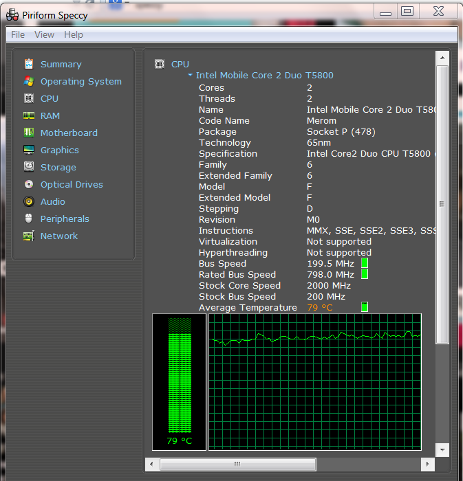The height and width of the screenshot is (481, 463).
Task: Collapse the Intel Mobile Core 2 Duo T5800 tree
Action: click(190, 75)
